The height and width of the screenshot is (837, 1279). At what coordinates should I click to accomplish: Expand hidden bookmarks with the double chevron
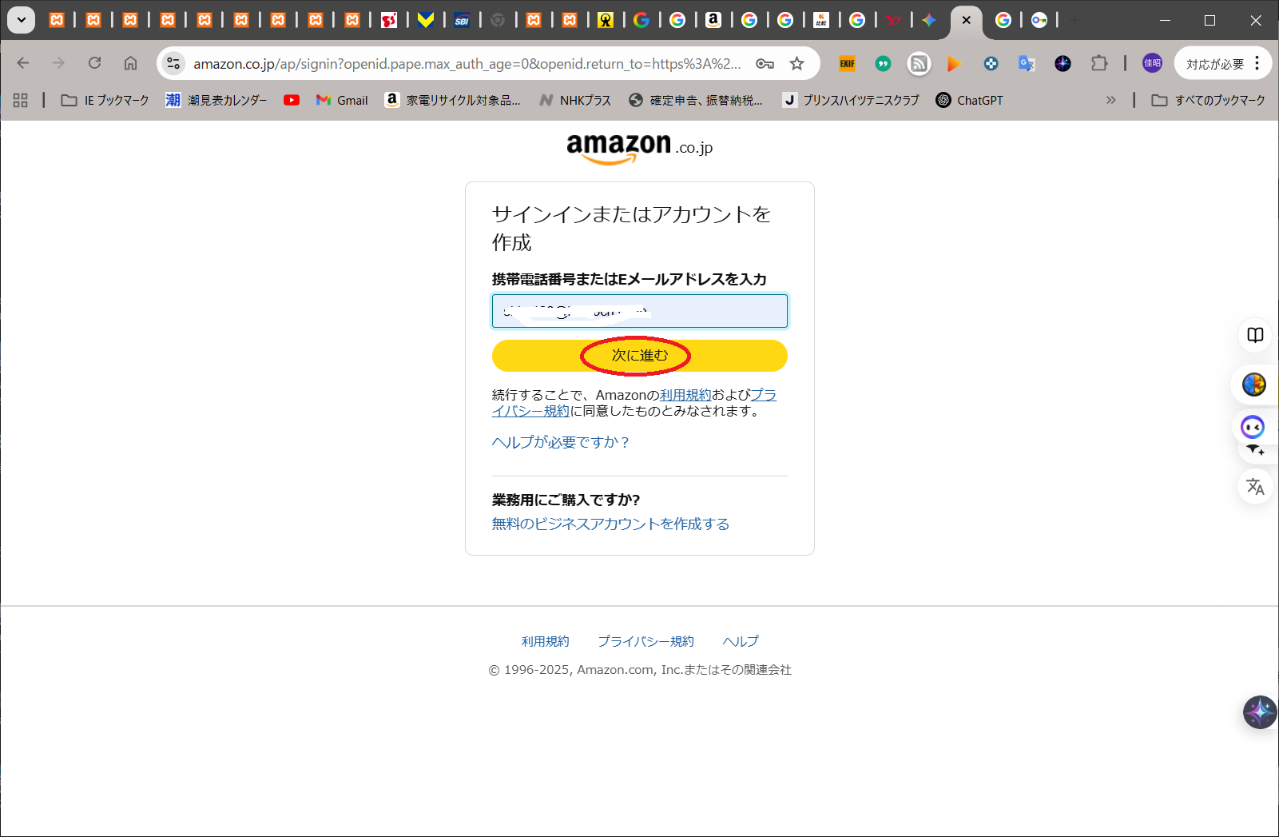coord(1110,100)
